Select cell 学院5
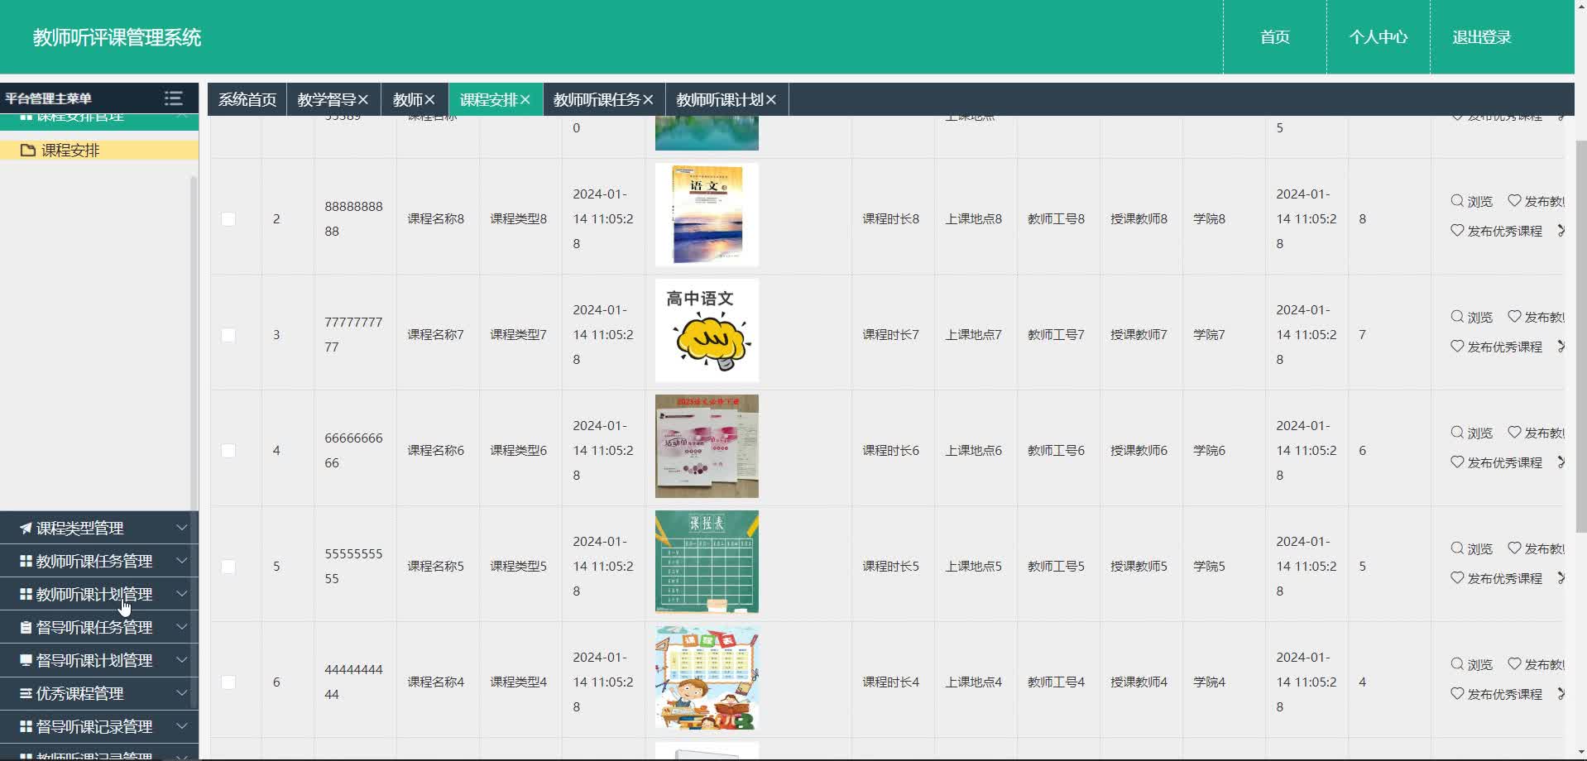Screen dimensions: 1587x761 (x=1209, y=567)
